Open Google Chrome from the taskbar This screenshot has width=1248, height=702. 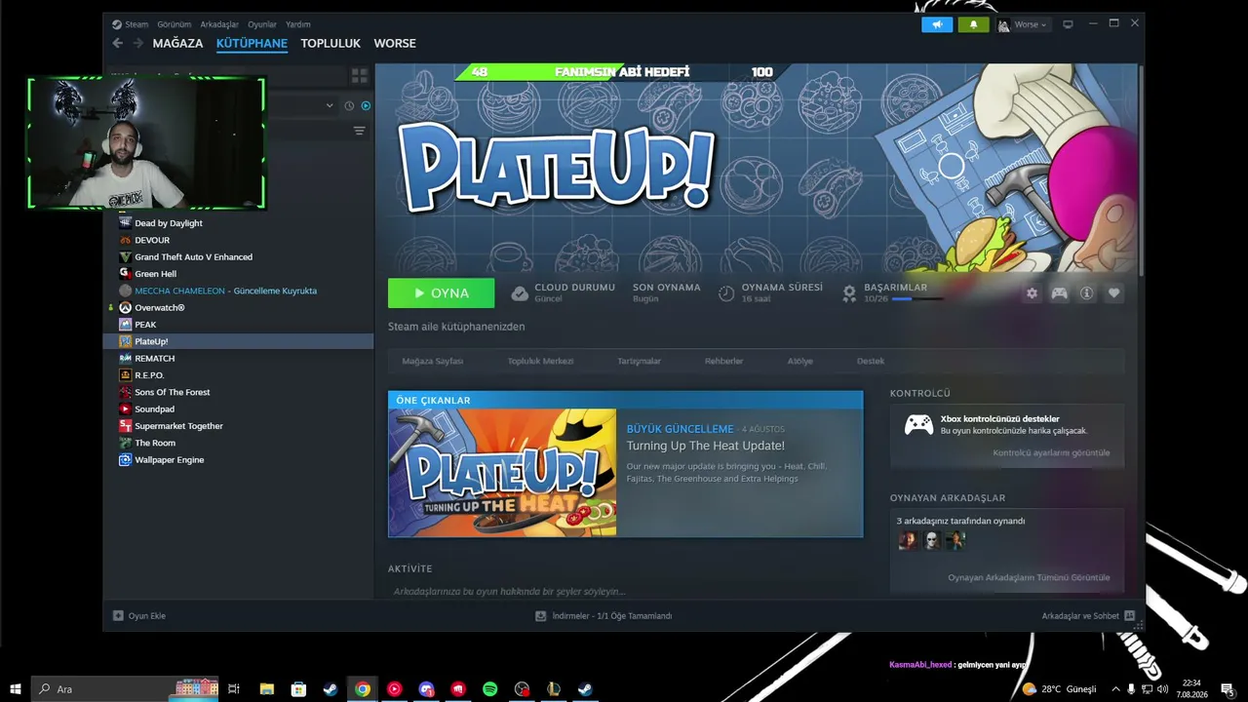[x=363, y=689]
